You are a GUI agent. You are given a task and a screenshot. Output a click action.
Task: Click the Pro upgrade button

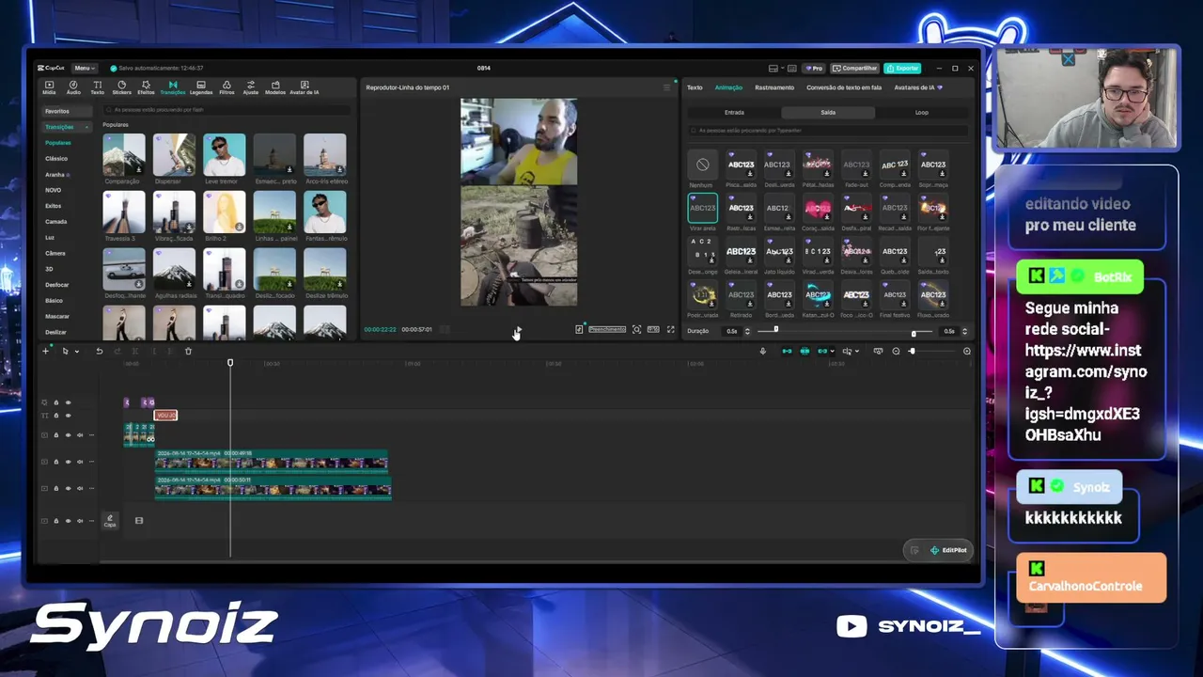[x=813, y=68]
